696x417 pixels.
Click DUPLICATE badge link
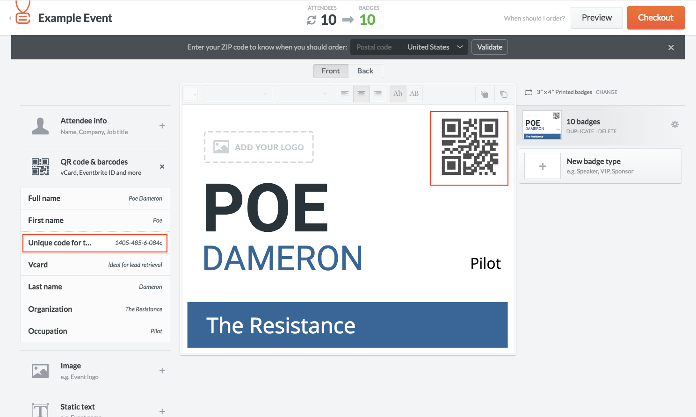[580, 131]
